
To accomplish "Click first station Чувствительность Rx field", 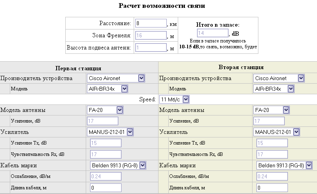I will (106, 154).
